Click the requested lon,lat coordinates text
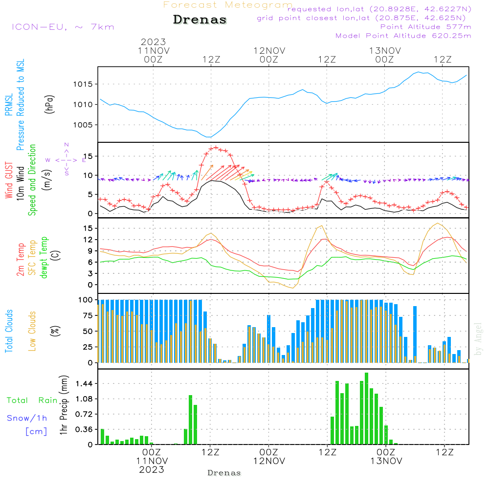Viewport: 489px width, 489px height. [x=379, y=9]
